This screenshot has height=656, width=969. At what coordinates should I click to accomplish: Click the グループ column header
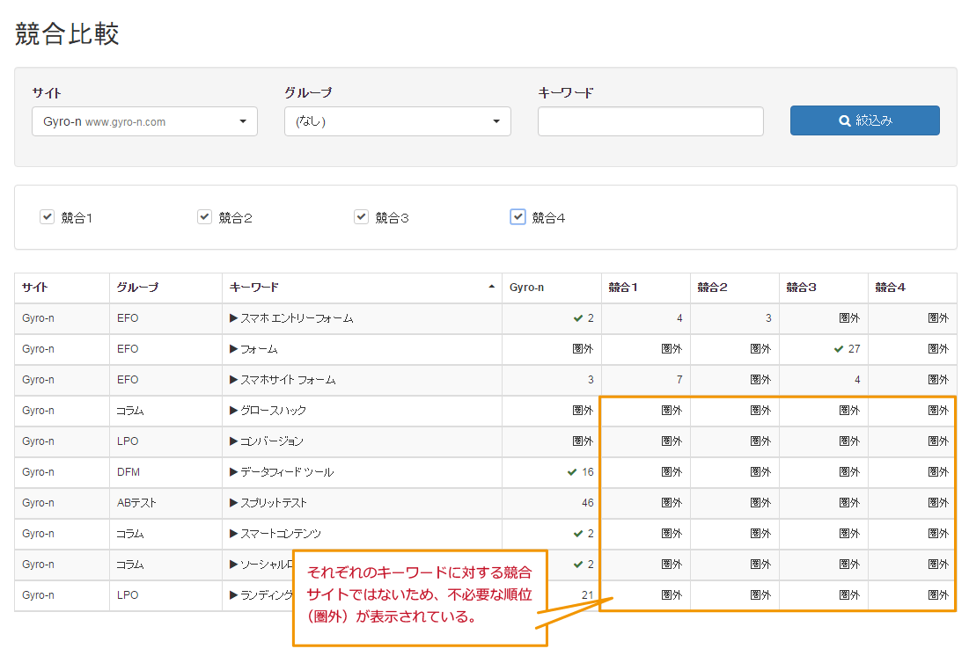pyautogui.click(x=138, y=288)
